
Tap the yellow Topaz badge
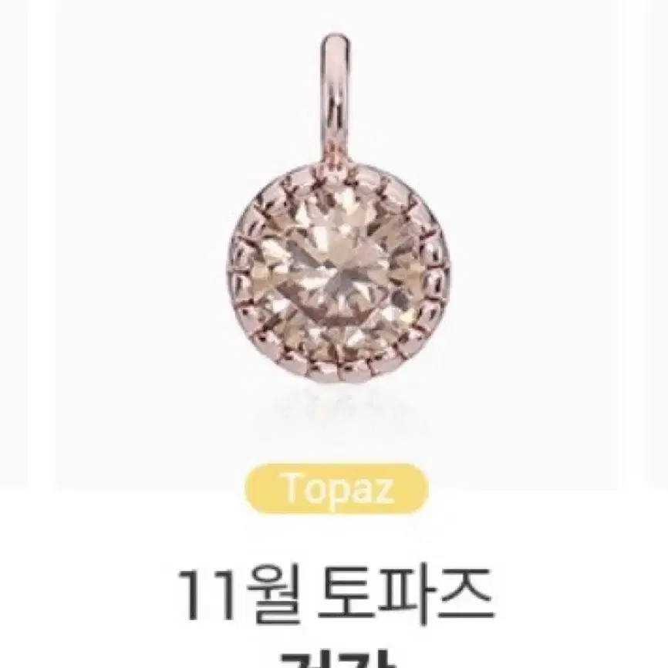[336, 488]
